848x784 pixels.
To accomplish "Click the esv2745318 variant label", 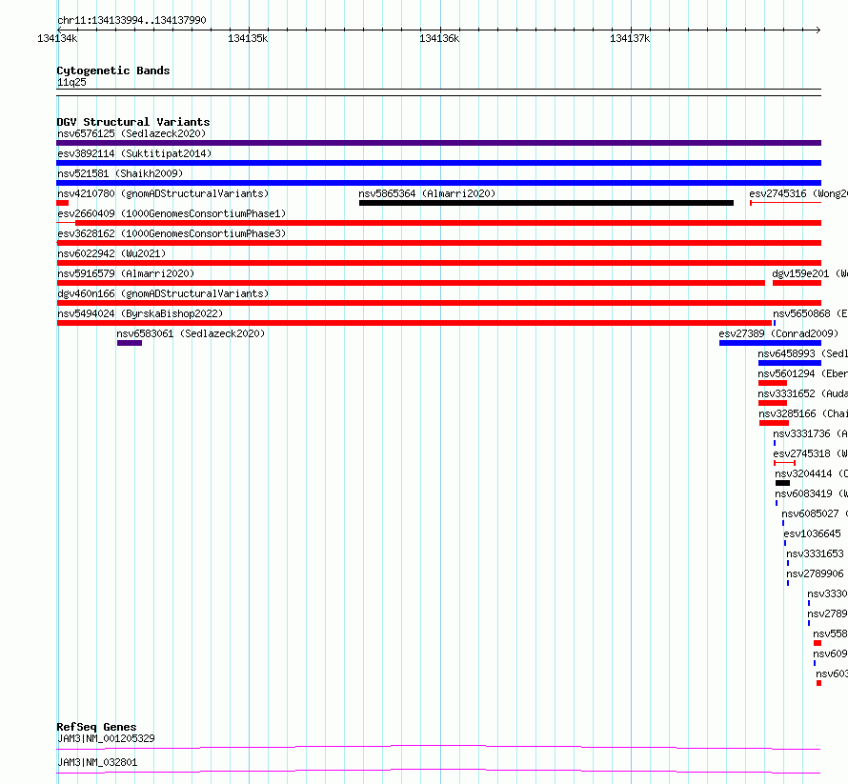I will click(x=810, y=453).
